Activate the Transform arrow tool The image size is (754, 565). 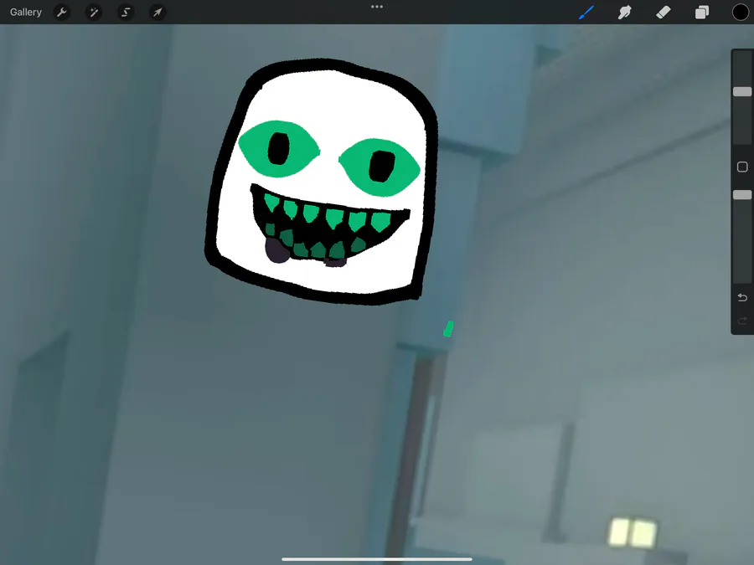click(158, 12)
